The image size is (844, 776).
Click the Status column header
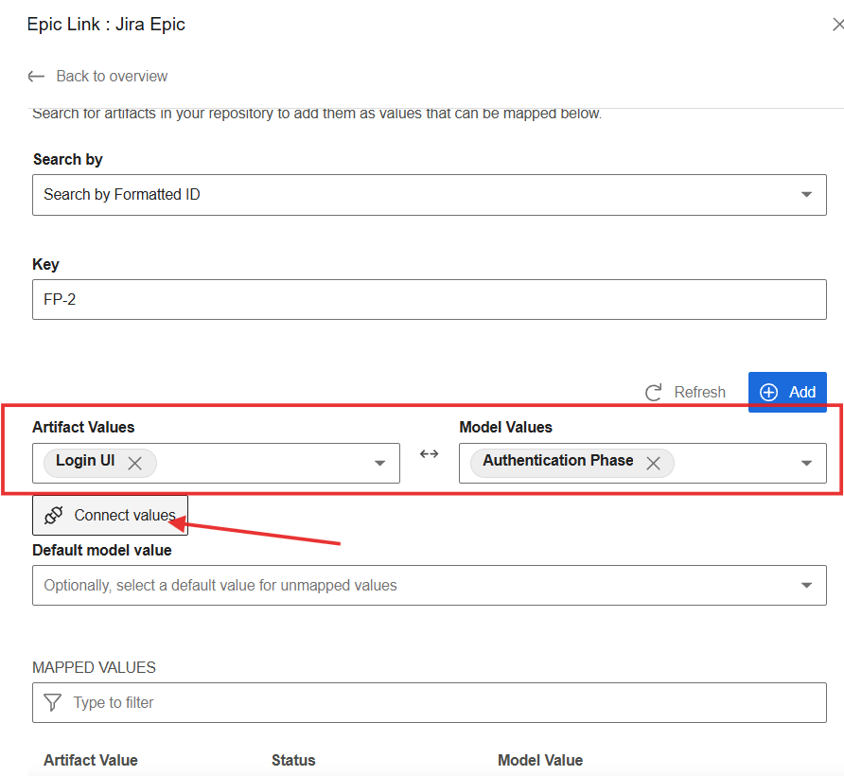pyautogui.click(x=293, y=760)
